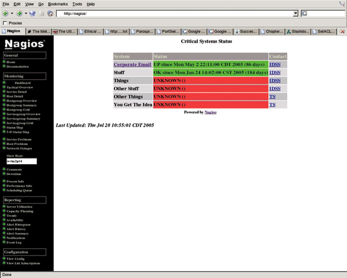This screenshot has height=278, width=347.
Task: Close the current tab with red X
Action: (x=342, y=31)
